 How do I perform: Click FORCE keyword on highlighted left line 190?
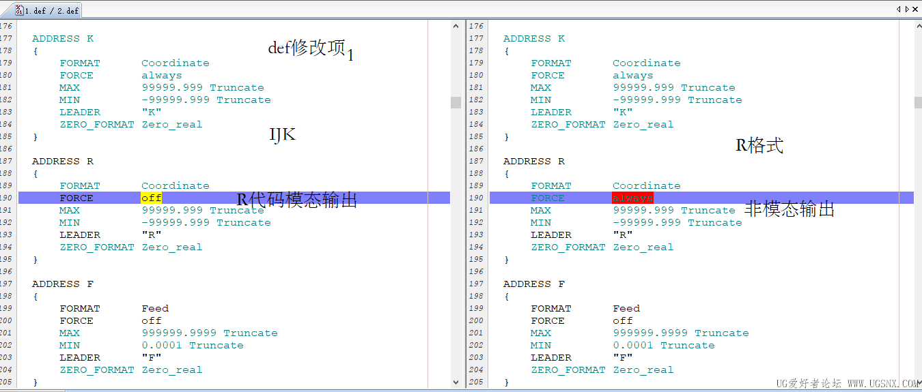pos(76,198)
